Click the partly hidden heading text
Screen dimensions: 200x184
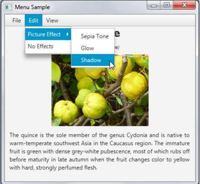(x=117, y=34)
